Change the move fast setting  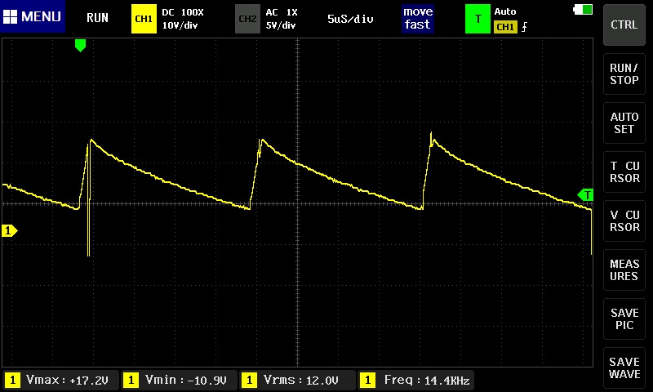(417, 18)
